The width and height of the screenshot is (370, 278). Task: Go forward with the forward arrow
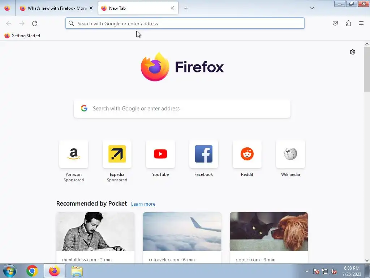22,24
